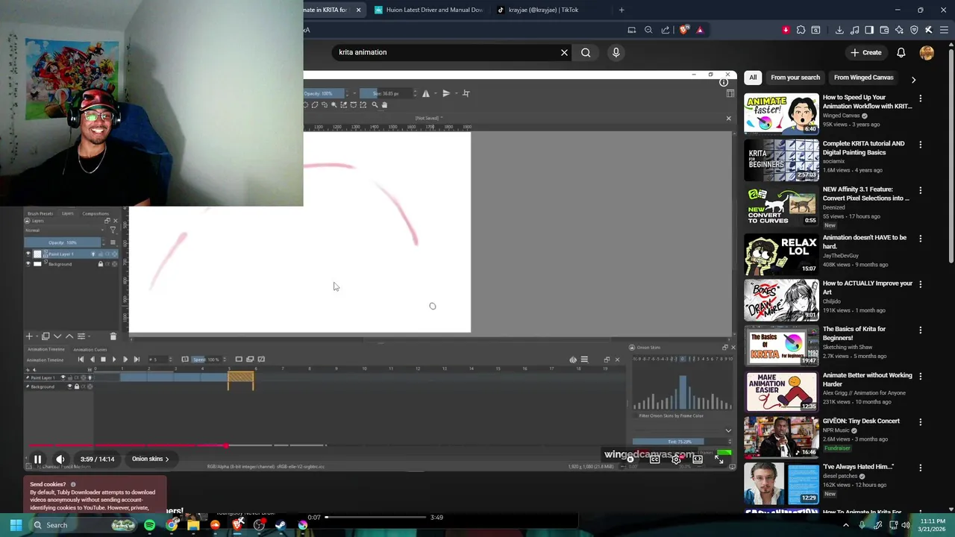Clear the YouTube search text

coord(564,52)
